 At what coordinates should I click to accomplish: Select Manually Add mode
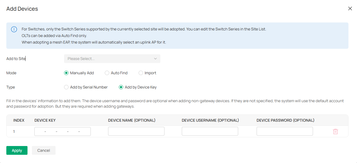(66, 73)
